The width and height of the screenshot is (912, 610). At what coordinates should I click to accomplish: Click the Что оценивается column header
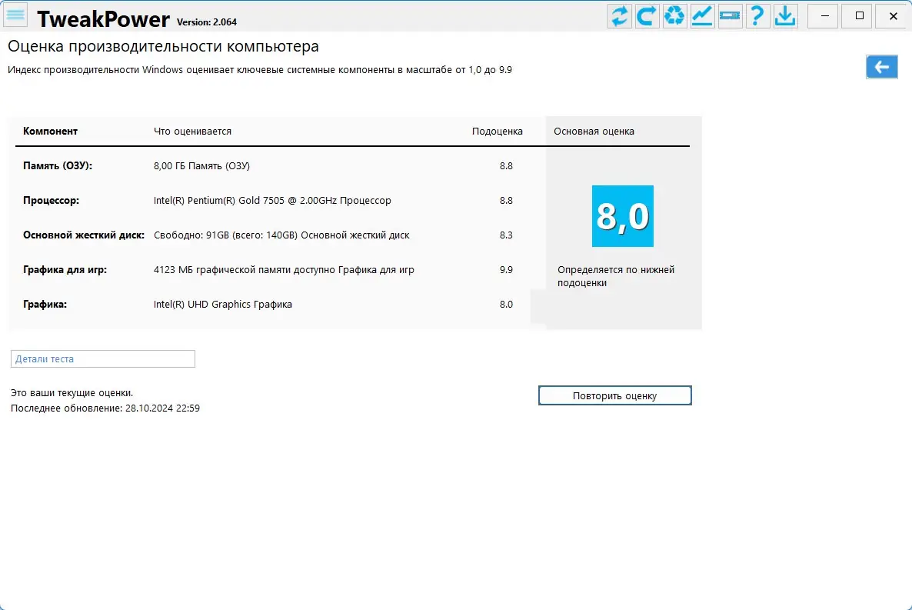coord(192,132)
